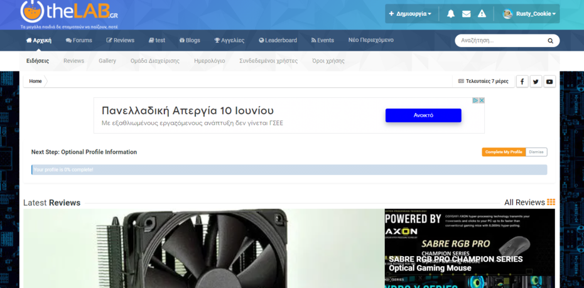This screenshot has height=288, width=584.
Task: Select the Όροι χρήσης sub-tab
Action: coord(328,61)
